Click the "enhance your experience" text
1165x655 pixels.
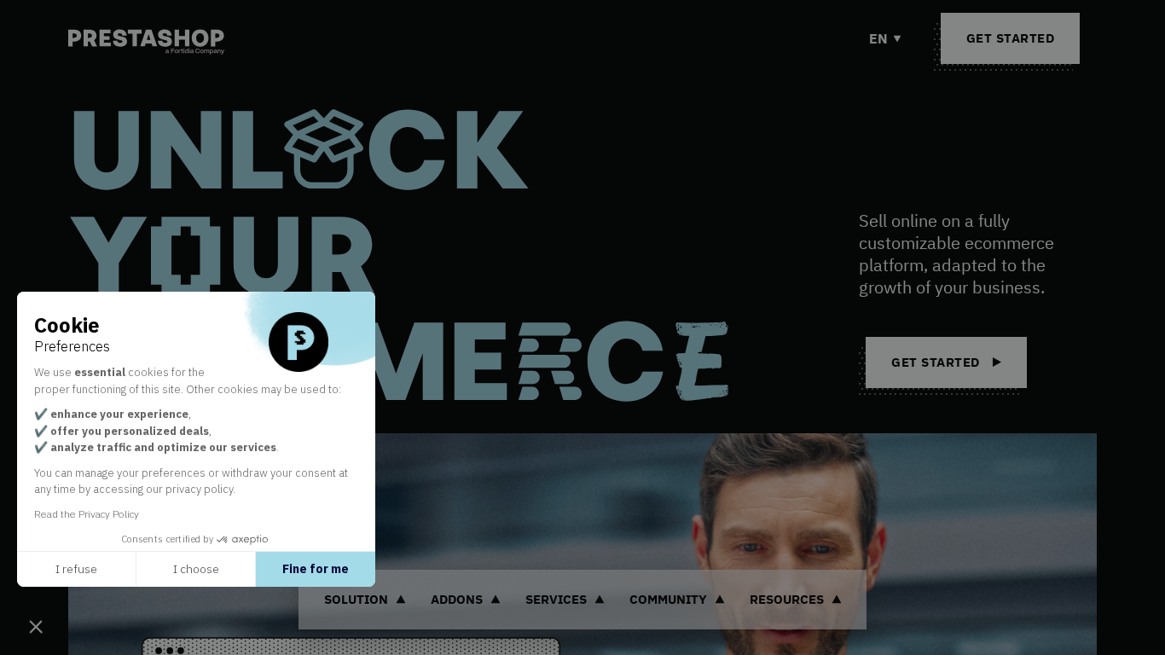(x=119, y=414)
